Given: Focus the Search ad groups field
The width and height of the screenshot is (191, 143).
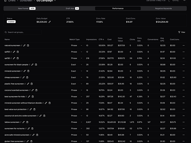Looking at the screenshot, I should pos(23,32).
